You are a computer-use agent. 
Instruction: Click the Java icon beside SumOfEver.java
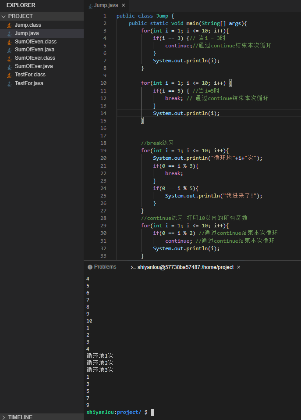coord(9,66)
